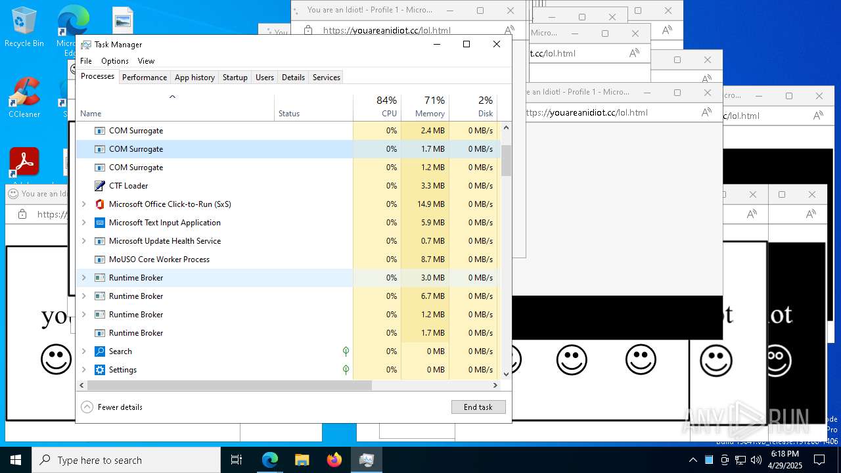Open the View menu
Screen dimensions: 841x473
pos(146,61)
